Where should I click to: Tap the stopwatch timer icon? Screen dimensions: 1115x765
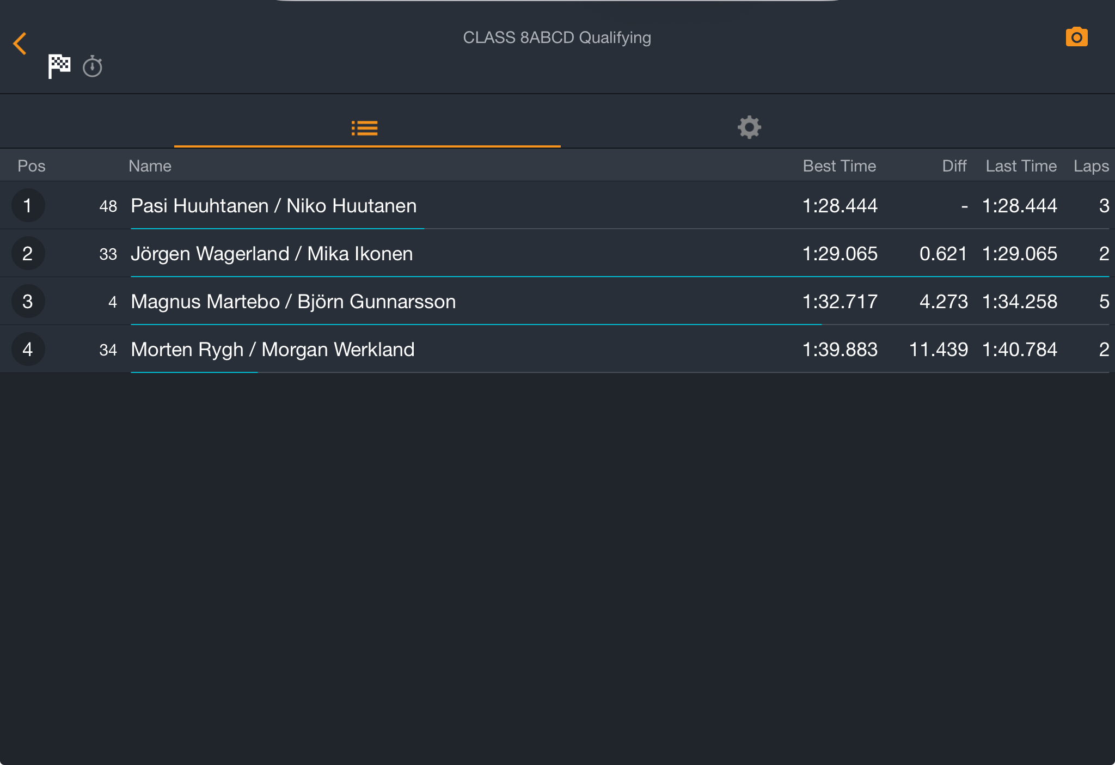coord(93,66)
